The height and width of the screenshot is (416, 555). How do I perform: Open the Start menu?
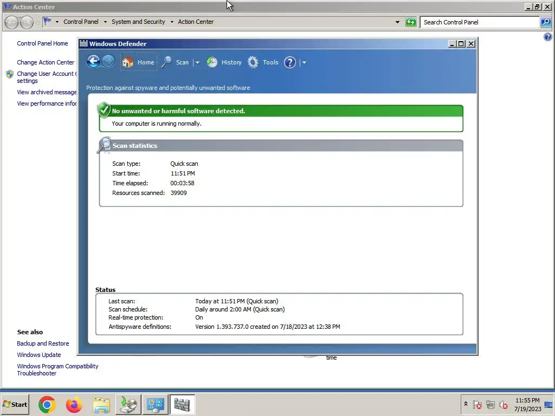[15, 404]
